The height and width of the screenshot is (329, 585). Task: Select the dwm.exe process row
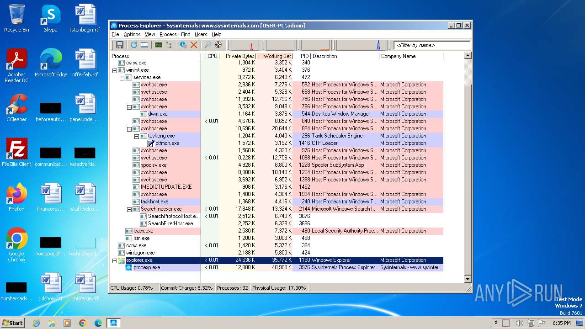277,114
